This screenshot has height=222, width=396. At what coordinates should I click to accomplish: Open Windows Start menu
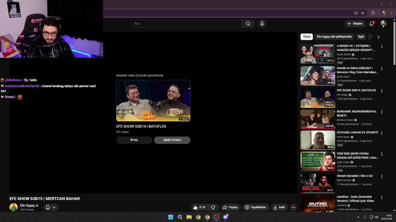click(171, 217)
